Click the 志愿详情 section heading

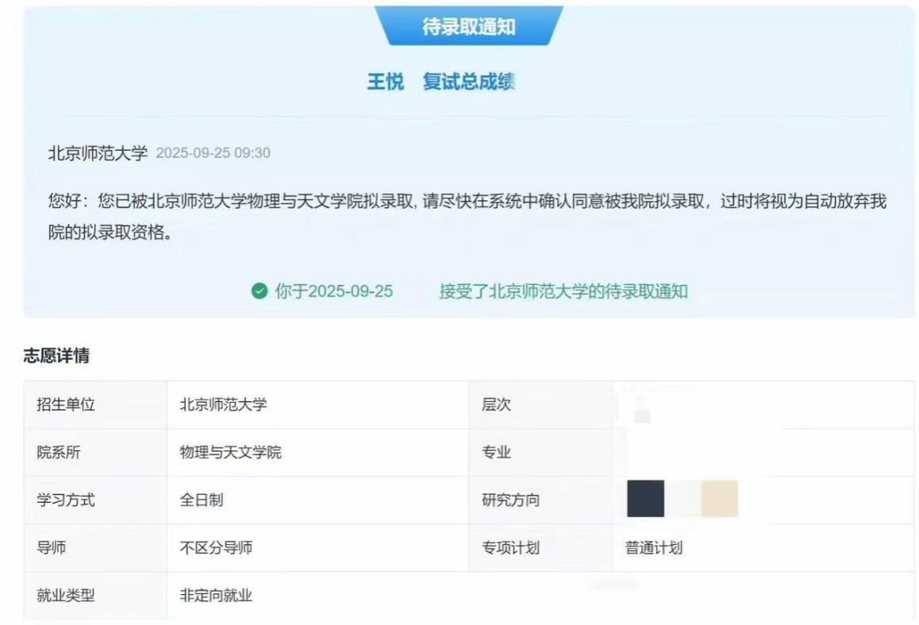tap(56, 357)
